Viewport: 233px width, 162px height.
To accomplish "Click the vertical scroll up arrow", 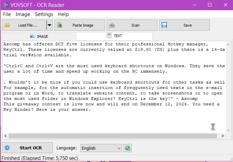I will coord(228,44).
